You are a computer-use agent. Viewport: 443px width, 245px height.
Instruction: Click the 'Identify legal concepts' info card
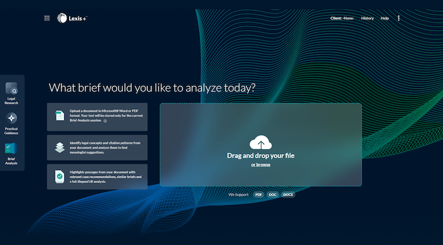tap(97, 148)
